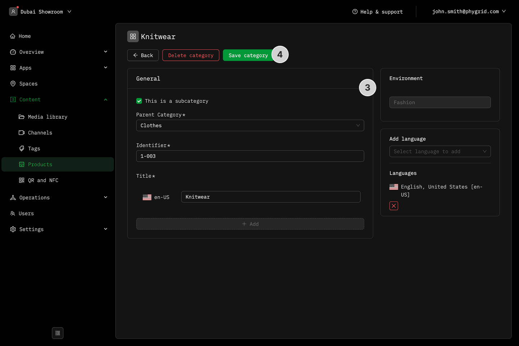Click the Delete category button
Screen dimensions: 519x346
point(191,55)
